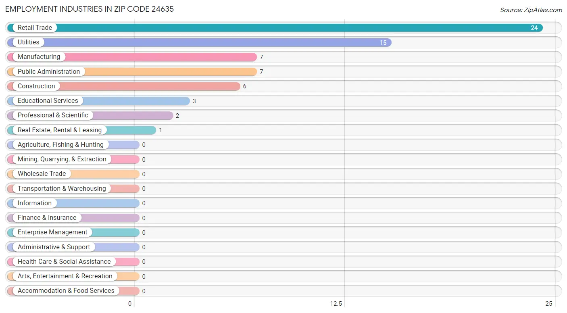Click the Wholesale Trade label
The image size is (567, 313).
click(42, 174)
